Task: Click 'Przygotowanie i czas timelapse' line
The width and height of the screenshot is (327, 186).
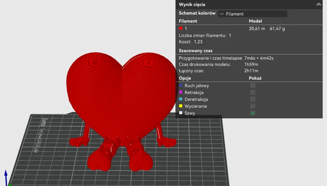Action: click(226, 58)
